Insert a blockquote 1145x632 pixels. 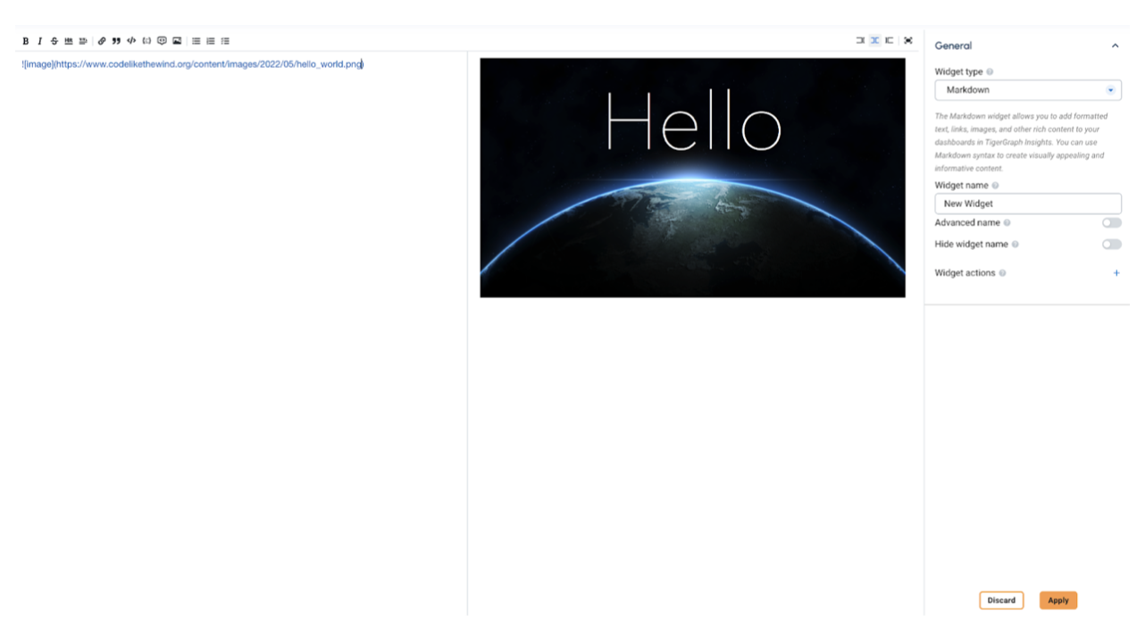116,40
